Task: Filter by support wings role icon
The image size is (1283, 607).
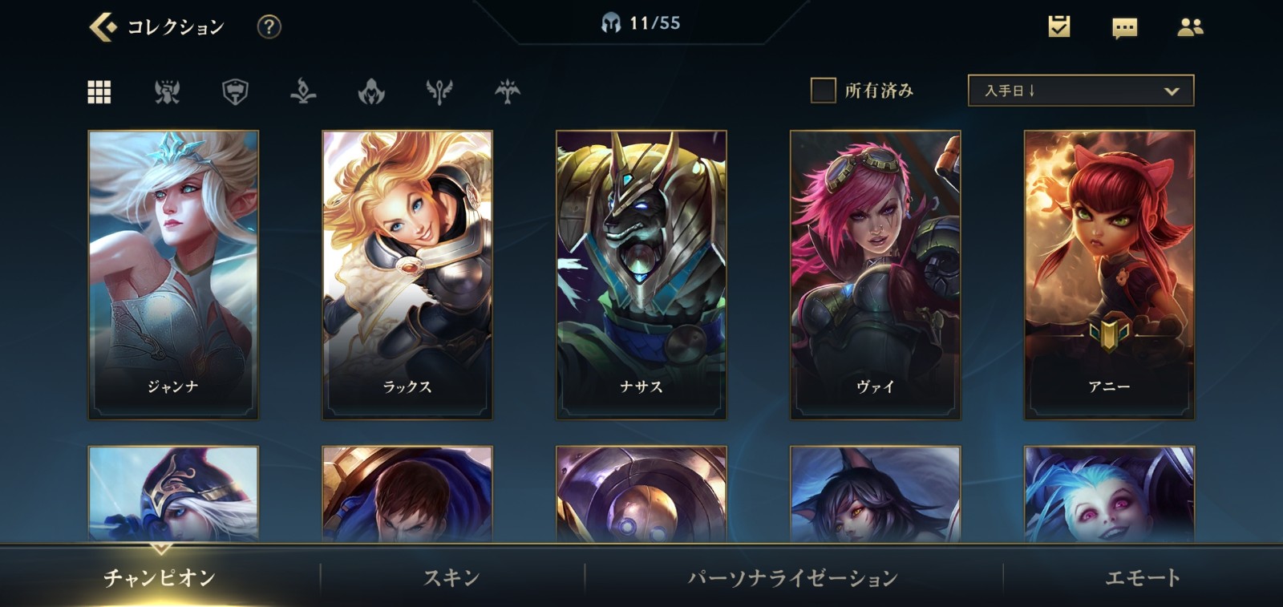Action: (439, 91)
